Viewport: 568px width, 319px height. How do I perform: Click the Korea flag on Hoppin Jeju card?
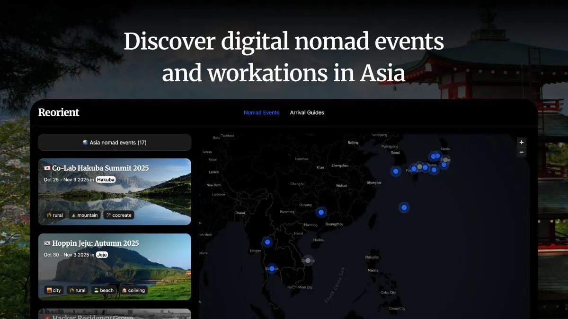coord(47,243)
